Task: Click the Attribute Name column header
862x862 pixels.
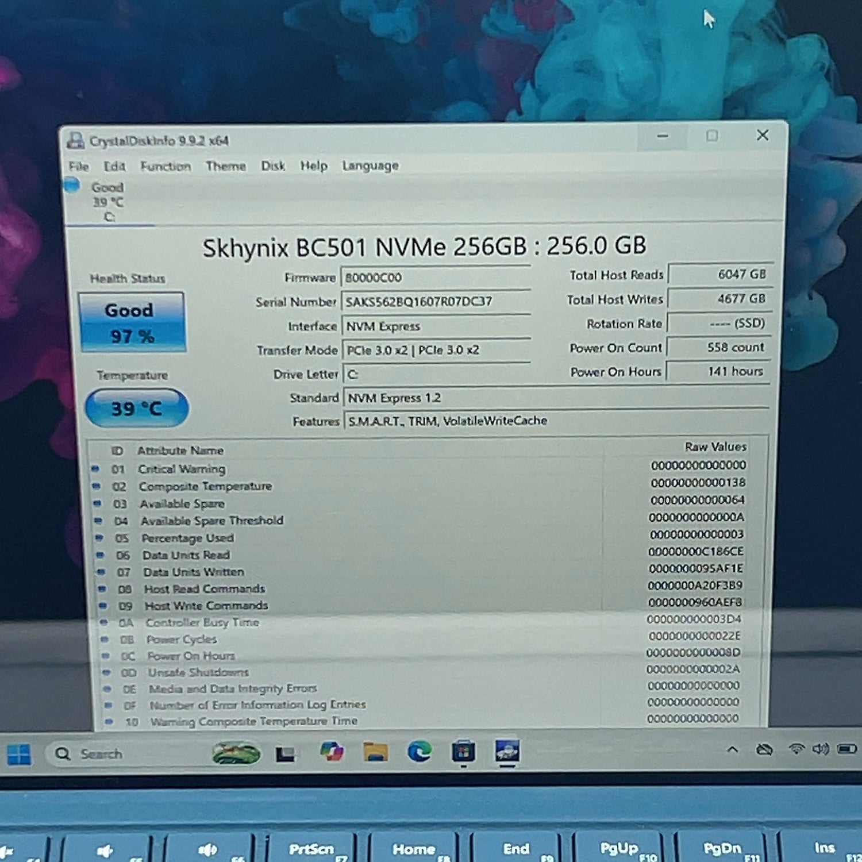Action: coord(180,451)
